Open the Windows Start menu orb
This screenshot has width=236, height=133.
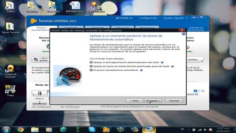pyautogui.click(x=6, y=130)
